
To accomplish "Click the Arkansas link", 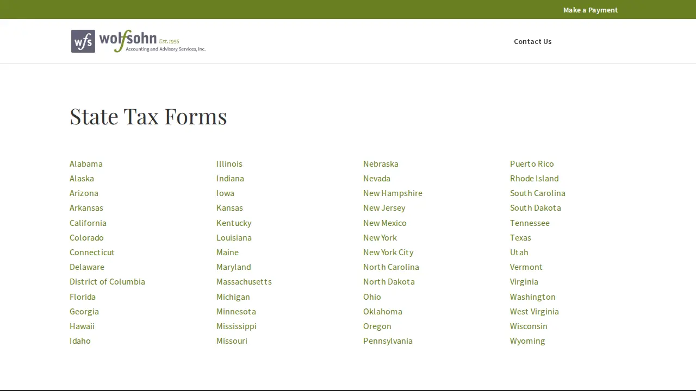I will 86,207.
